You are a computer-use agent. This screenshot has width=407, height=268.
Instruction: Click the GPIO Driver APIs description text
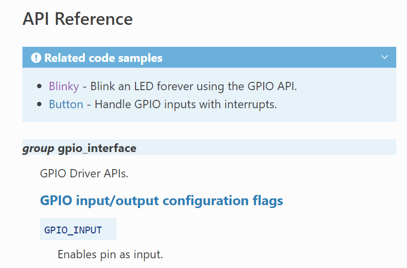pyautogui.click(x=84, y=173)
